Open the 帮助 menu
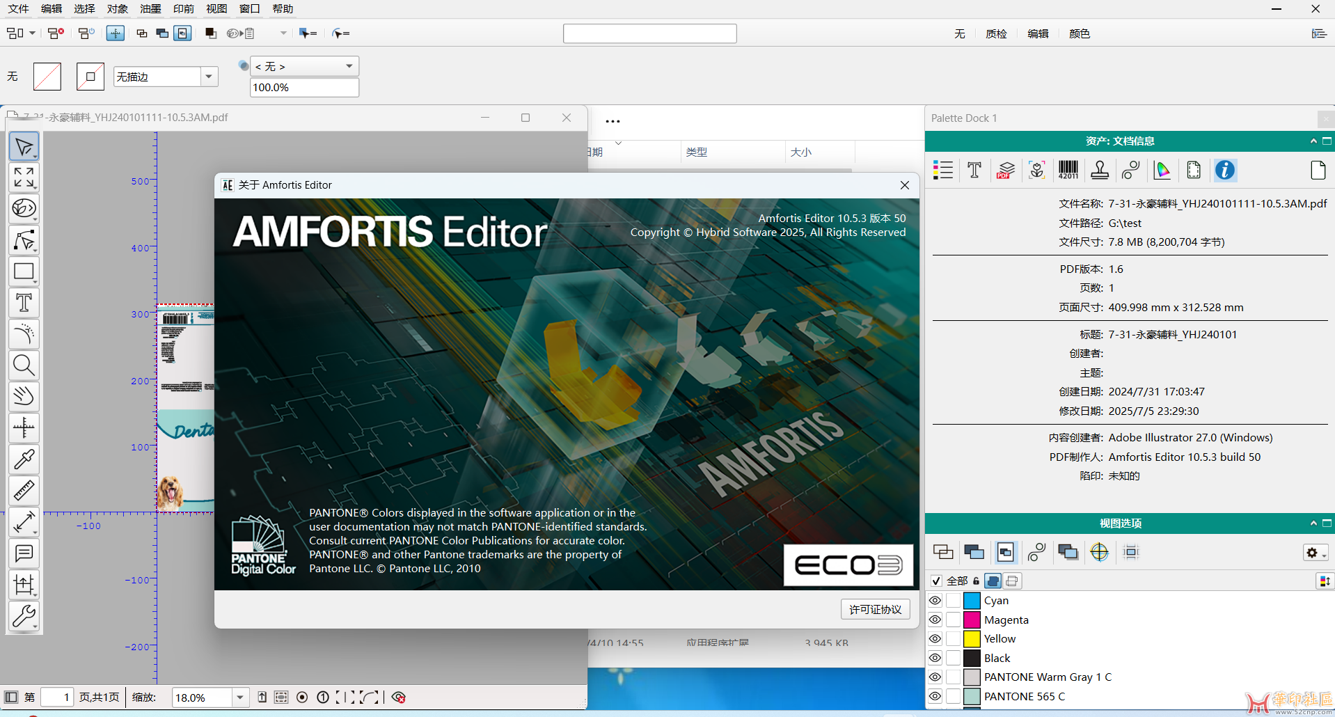Screen dimensions: 1335x717 (x=283, y=8)
